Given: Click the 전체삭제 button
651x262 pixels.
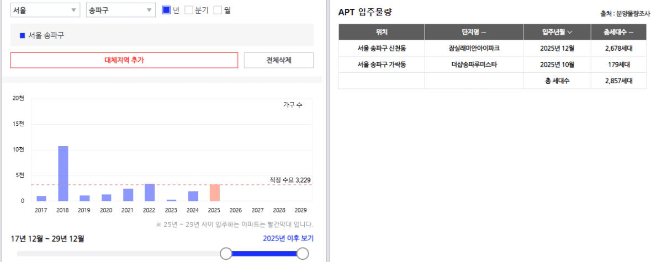Looking at the screenshot, I should (x=279, y=60).
